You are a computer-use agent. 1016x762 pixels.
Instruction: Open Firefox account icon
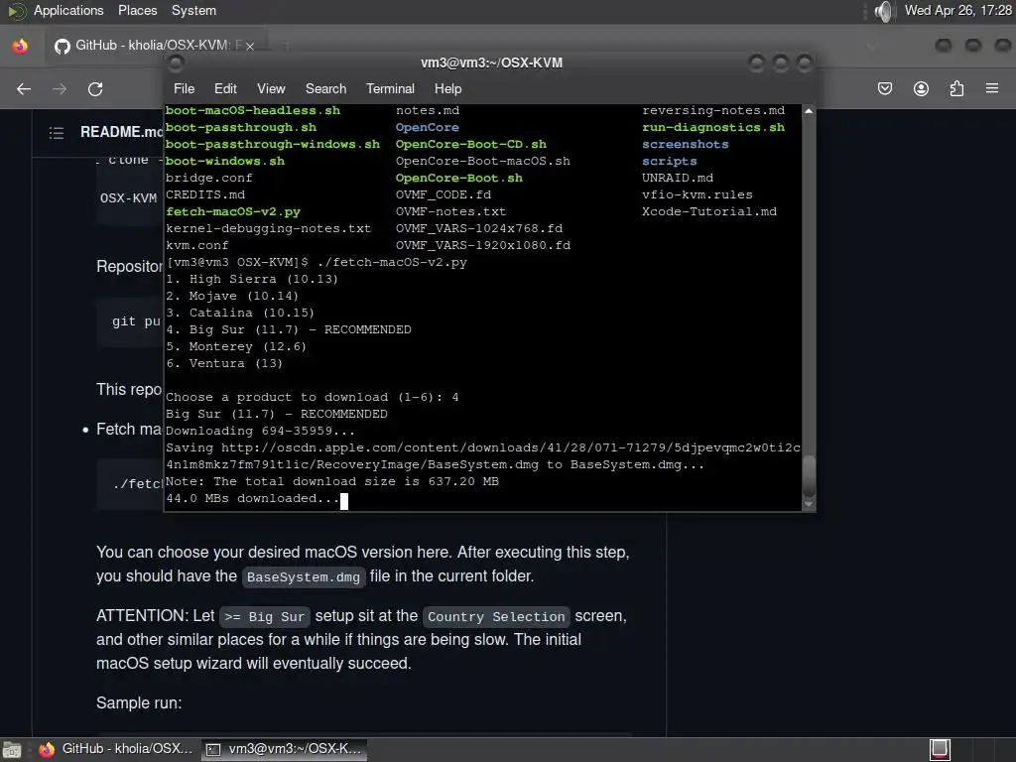[921, 88]
